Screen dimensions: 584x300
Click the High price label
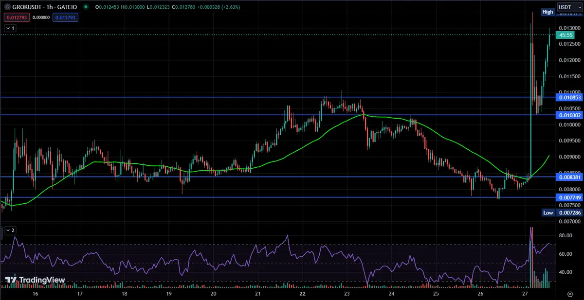[x=548, y=12]
